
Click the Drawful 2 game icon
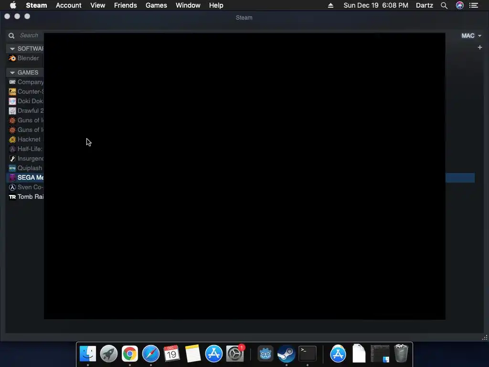click(12, 111)
